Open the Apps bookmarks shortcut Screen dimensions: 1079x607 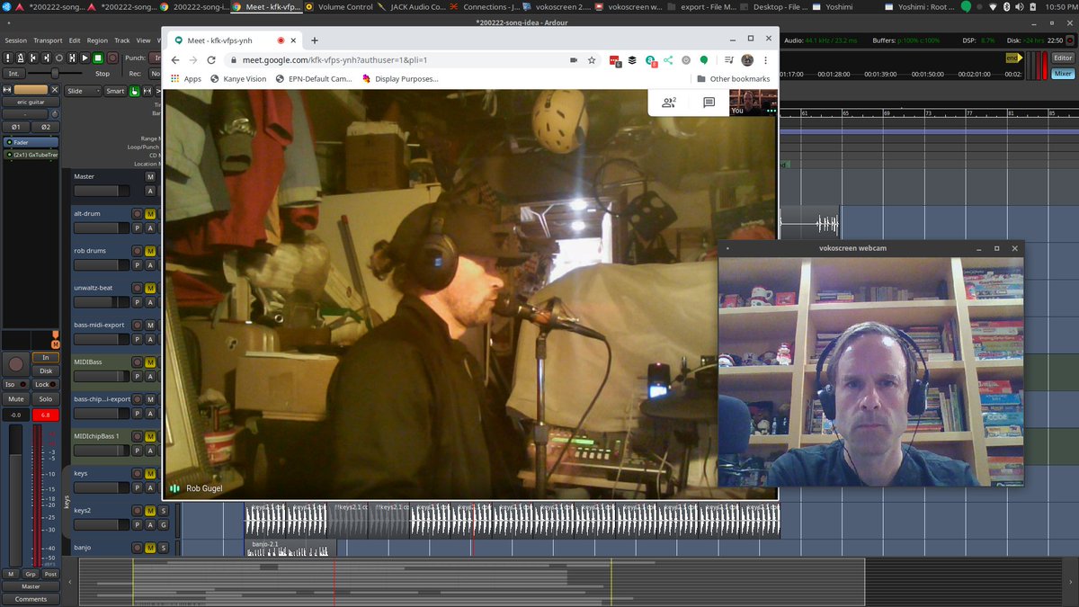(x=185, y=79)
